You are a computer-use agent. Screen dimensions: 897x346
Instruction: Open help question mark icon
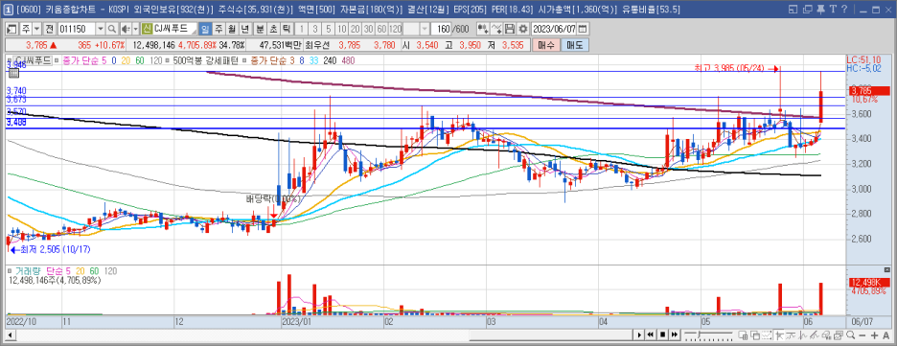(844, 10)
